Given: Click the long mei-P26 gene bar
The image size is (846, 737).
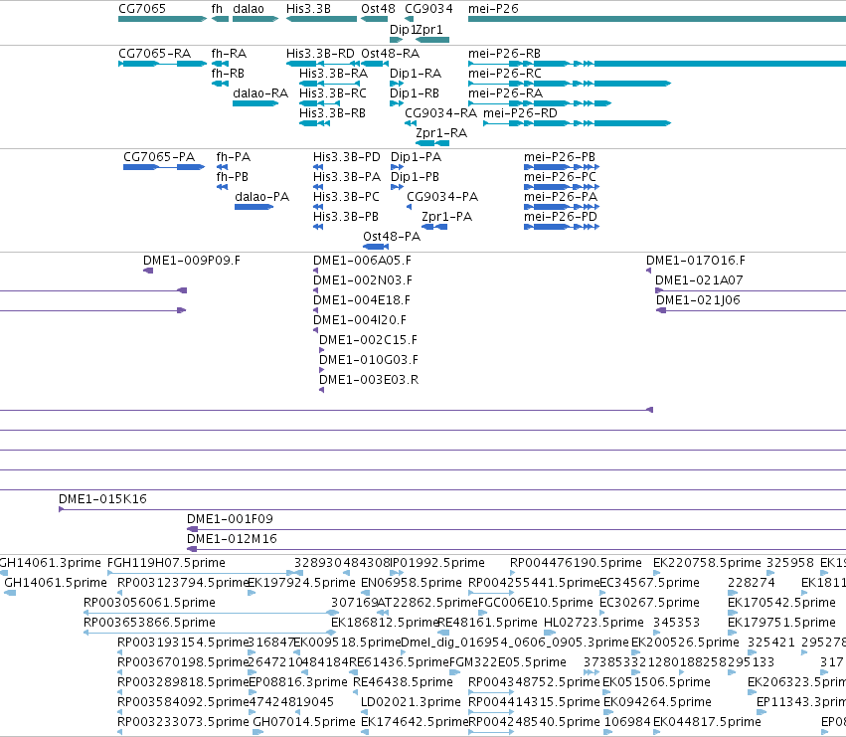Looking at the screenshot, I should 657,19.
